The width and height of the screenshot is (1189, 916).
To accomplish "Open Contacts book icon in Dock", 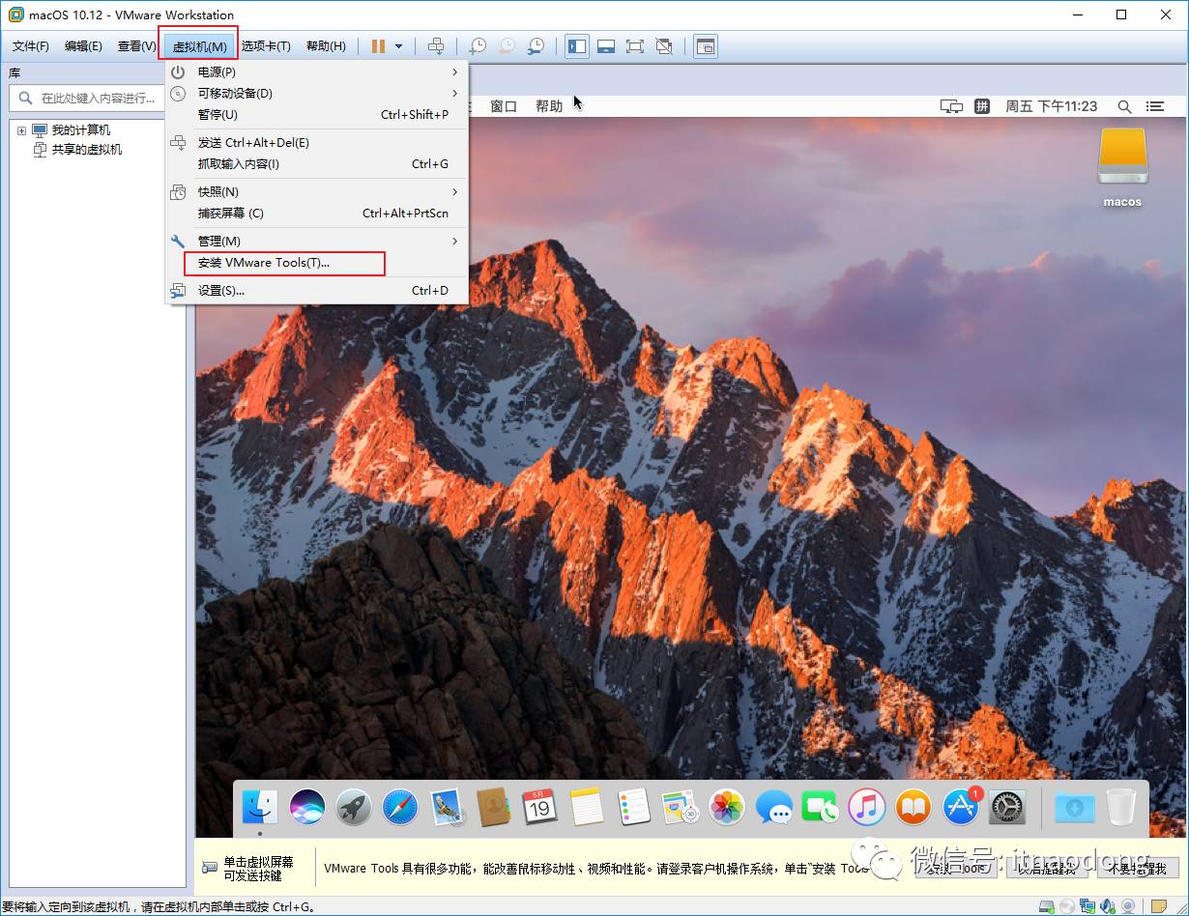I will (493, 807).
